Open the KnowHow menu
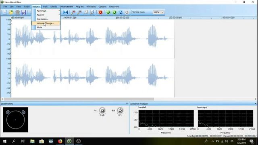The width and height of the screenshot is (258, 145). (x=114, y=6)
